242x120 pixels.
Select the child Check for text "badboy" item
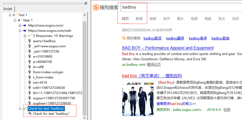coord(51,114)
